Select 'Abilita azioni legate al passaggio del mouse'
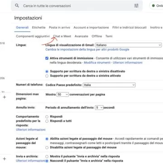Image resolution: width=163 pixels, height=163 pixels. click(x=47, y=139)
